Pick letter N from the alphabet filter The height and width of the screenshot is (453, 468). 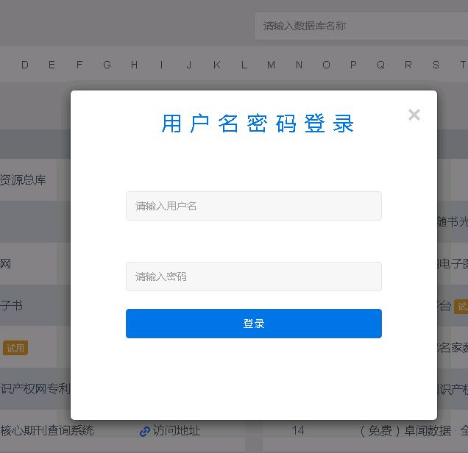(299, 65)
